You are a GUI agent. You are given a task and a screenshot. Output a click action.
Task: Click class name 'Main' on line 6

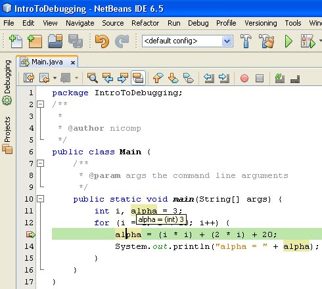pyautogui.click(x=130, y=152)
